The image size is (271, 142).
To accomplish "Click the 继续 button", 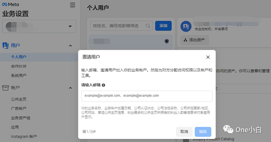I will (203, 132).
